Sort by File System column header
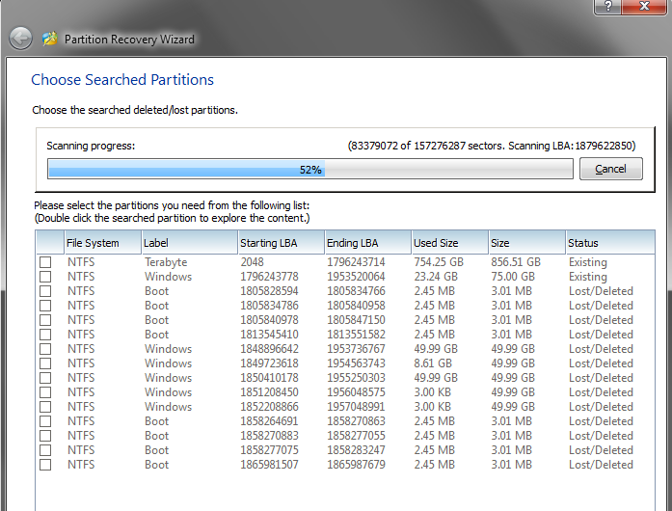The image size is (672, 511). tap(103, 243)
